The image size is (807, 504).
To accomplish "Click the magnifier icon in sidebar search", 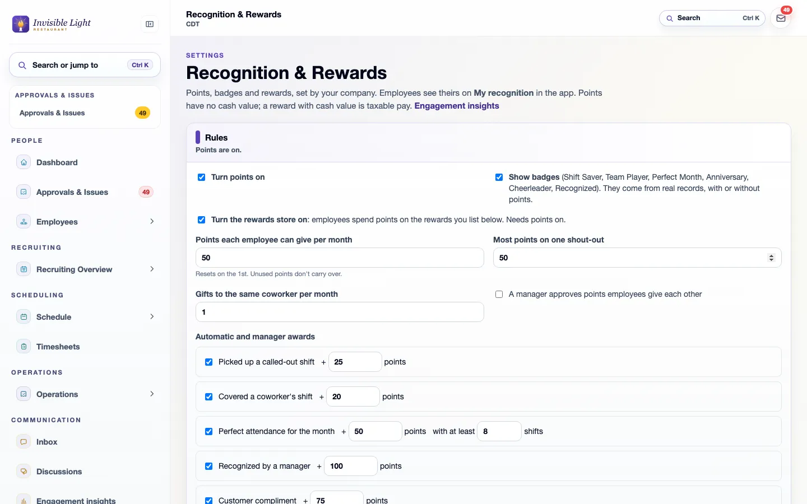I will [x=22, y=66].
